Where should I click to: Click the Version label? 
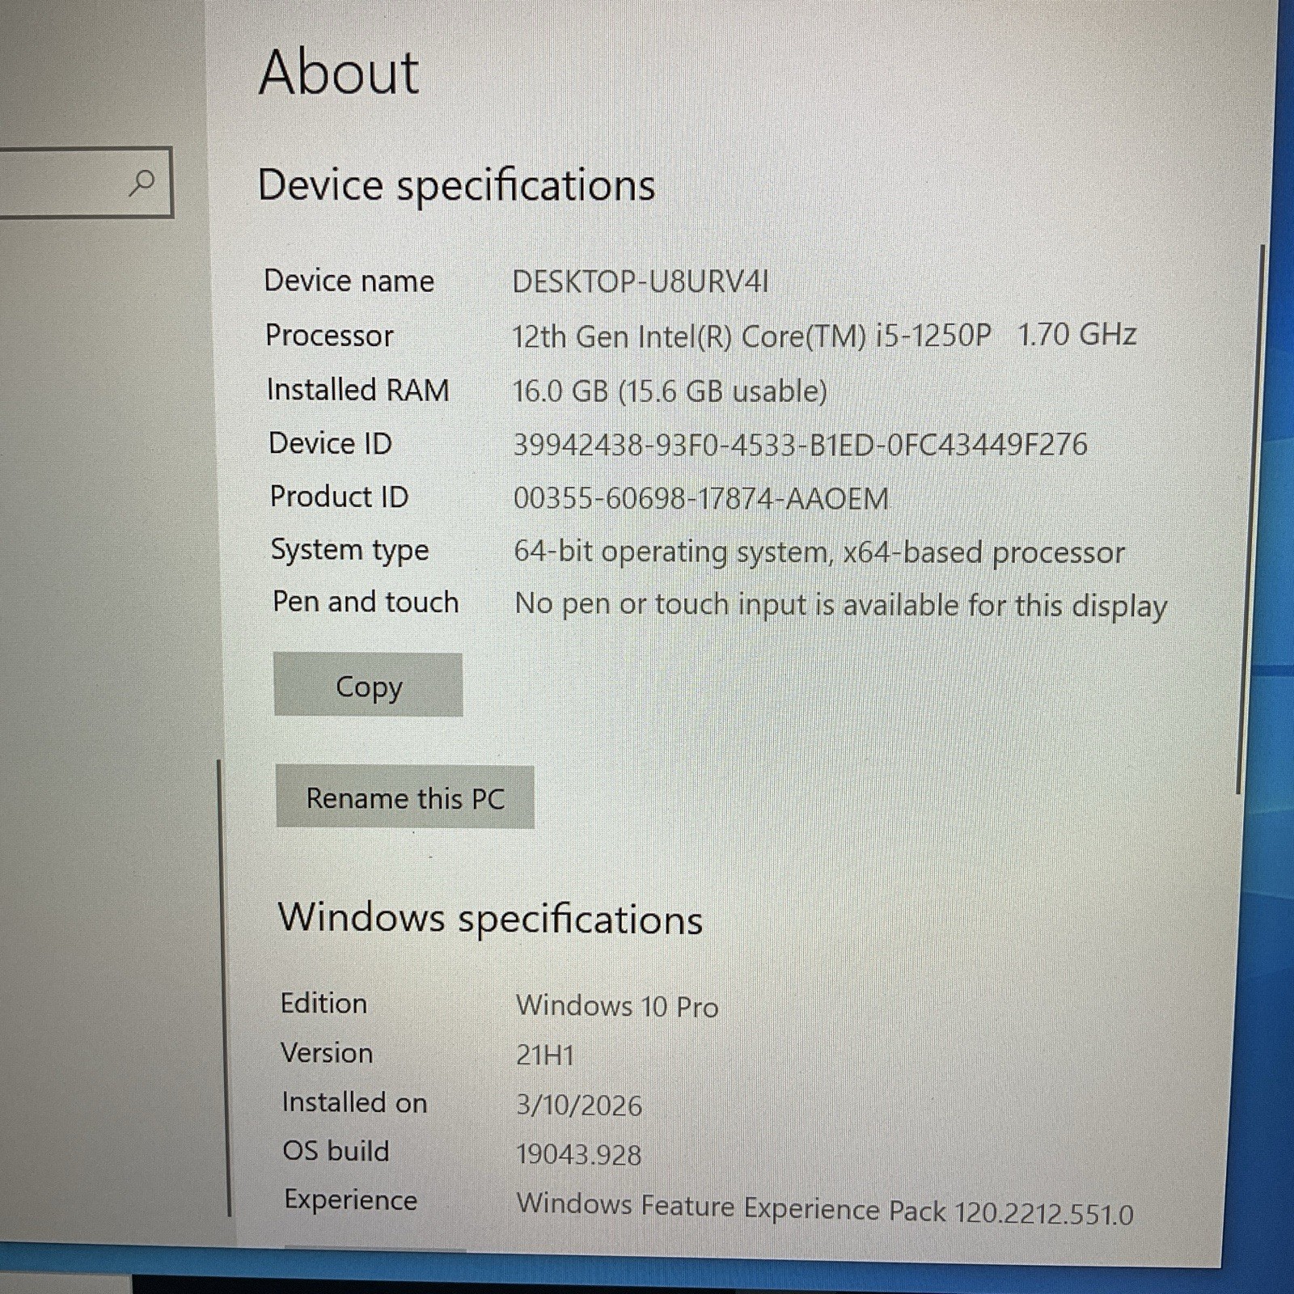327,1053
